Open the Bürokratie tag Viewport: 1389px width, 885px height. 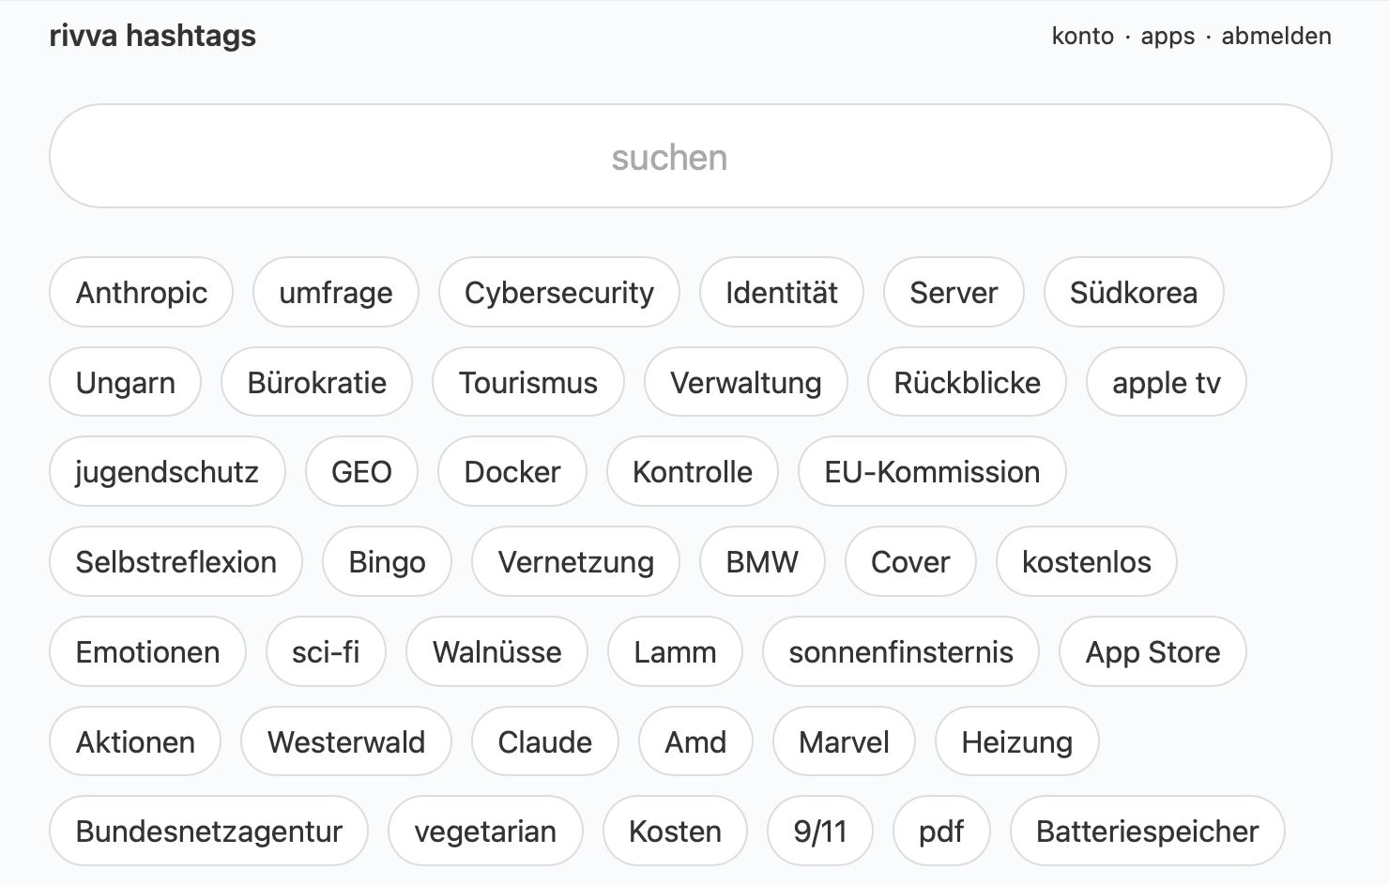(x=316, y=382)
